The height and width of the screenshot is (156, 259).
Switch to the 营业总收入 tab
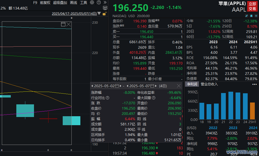click(x=209, y=84)
